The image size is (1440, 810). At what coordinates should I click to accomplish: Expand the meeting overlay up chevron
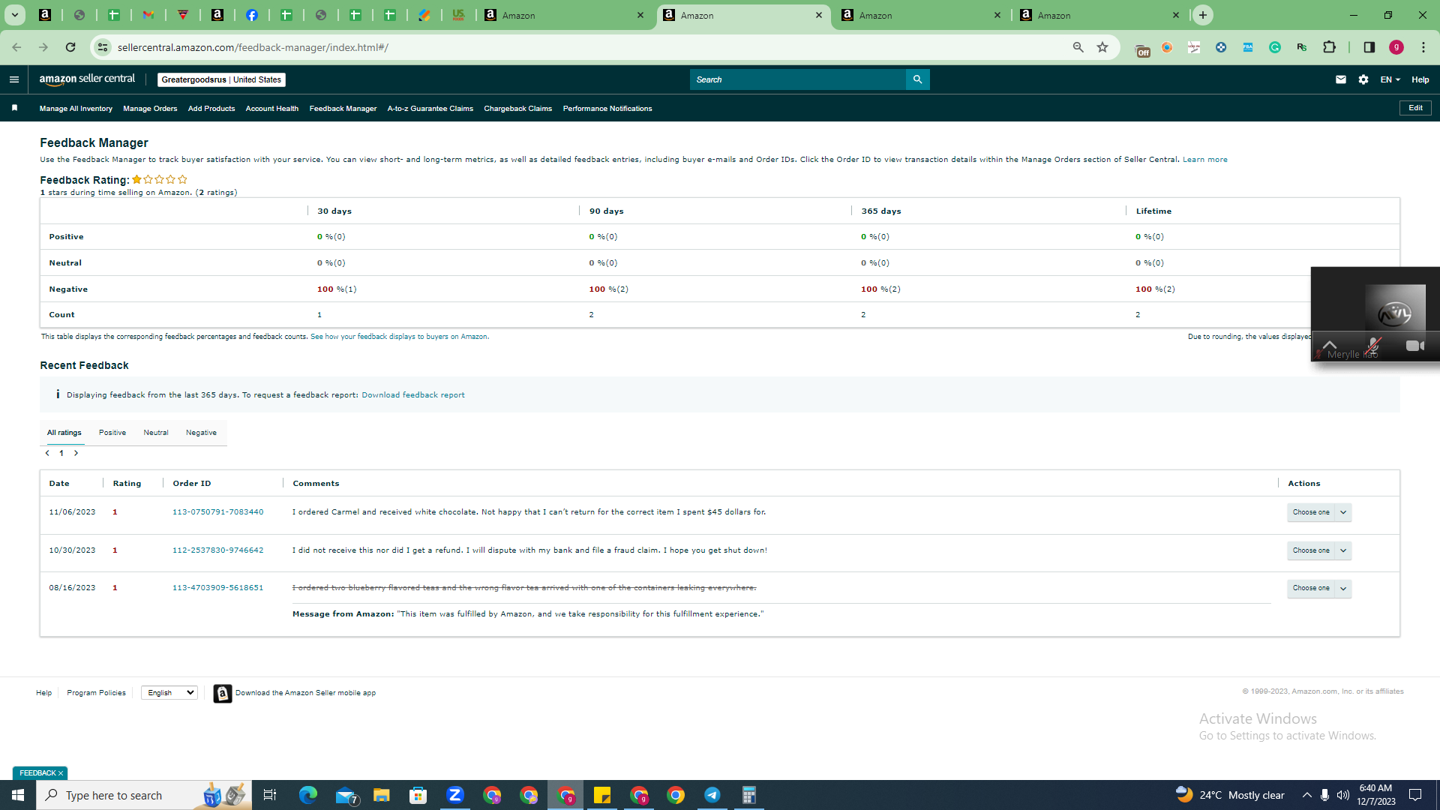(1330, 345)
